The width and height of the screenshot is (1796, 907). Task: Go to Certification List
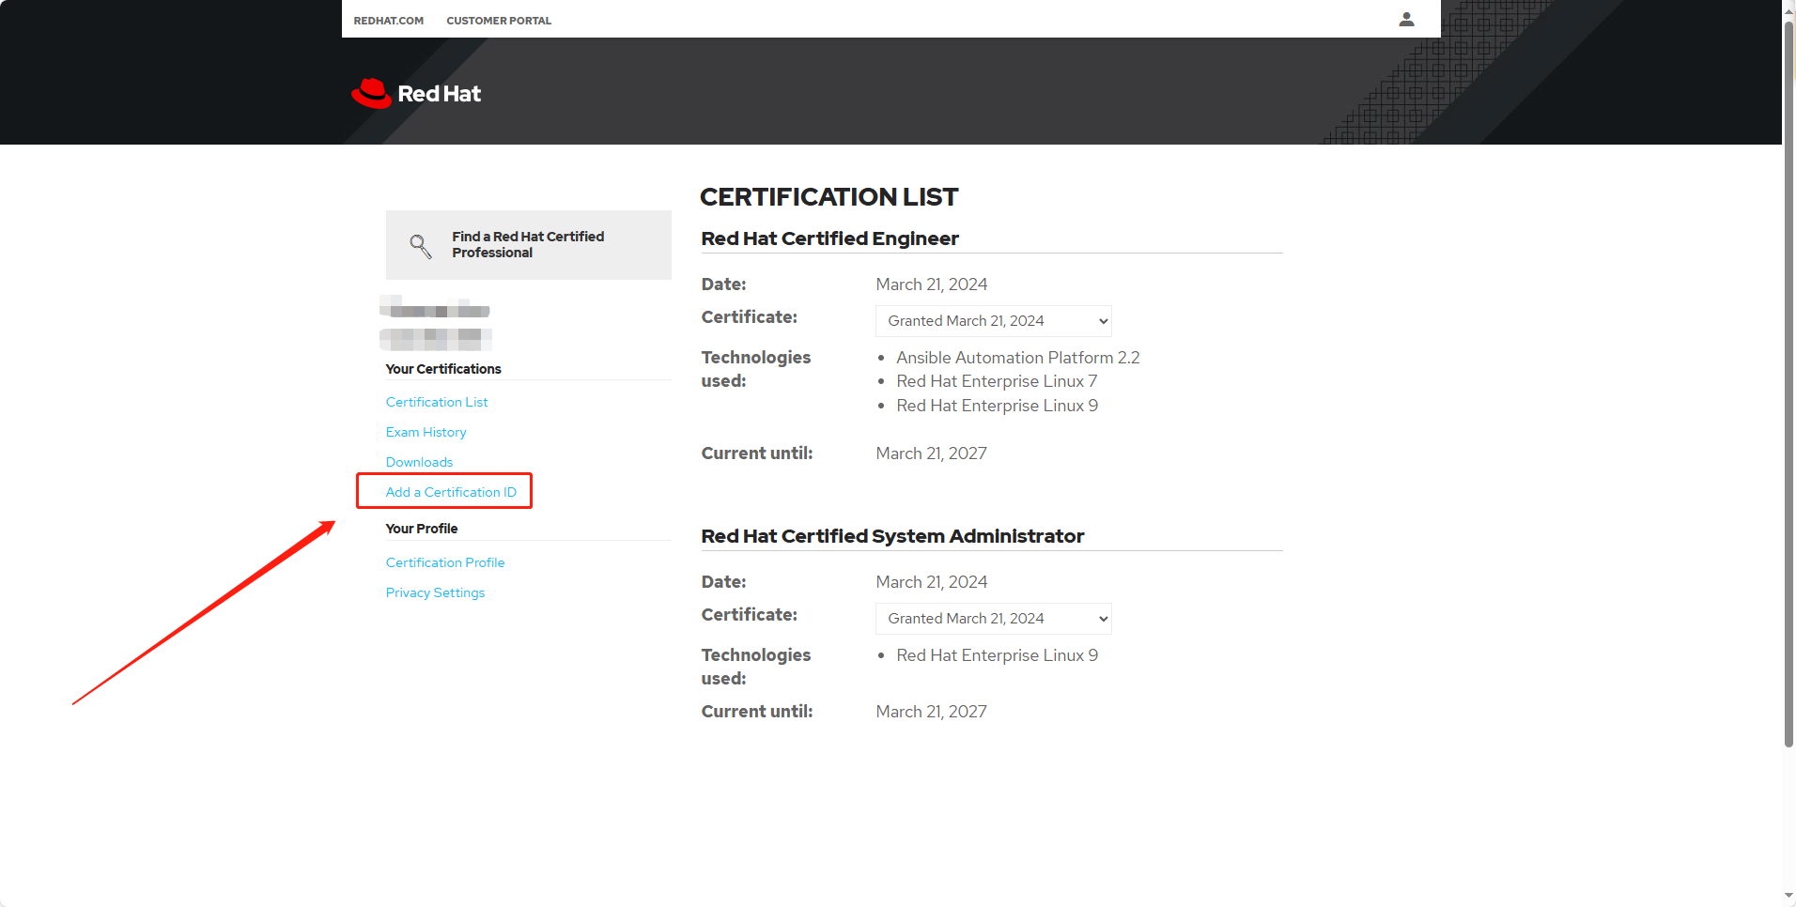(437, 402)
